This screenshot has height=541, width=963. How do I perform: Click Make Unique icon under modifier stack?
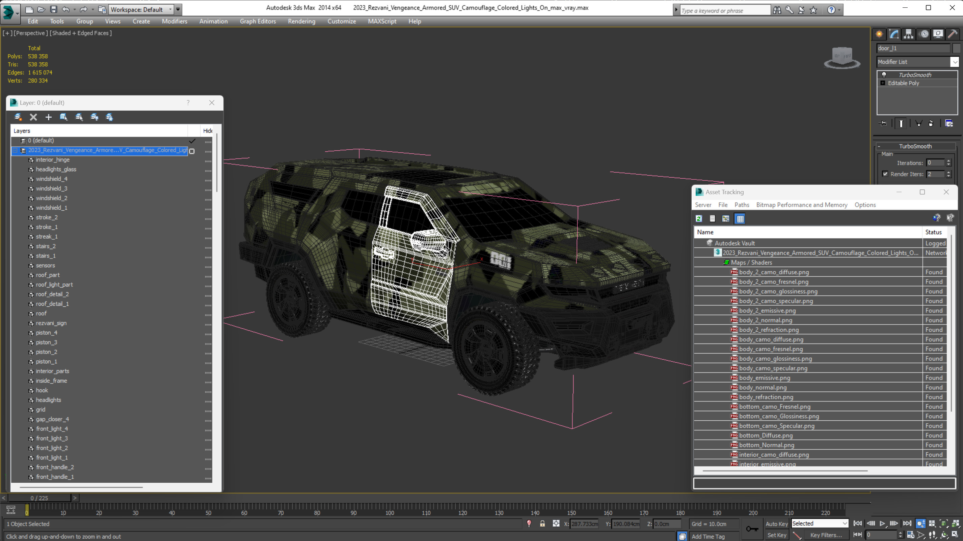coord(918,123)
